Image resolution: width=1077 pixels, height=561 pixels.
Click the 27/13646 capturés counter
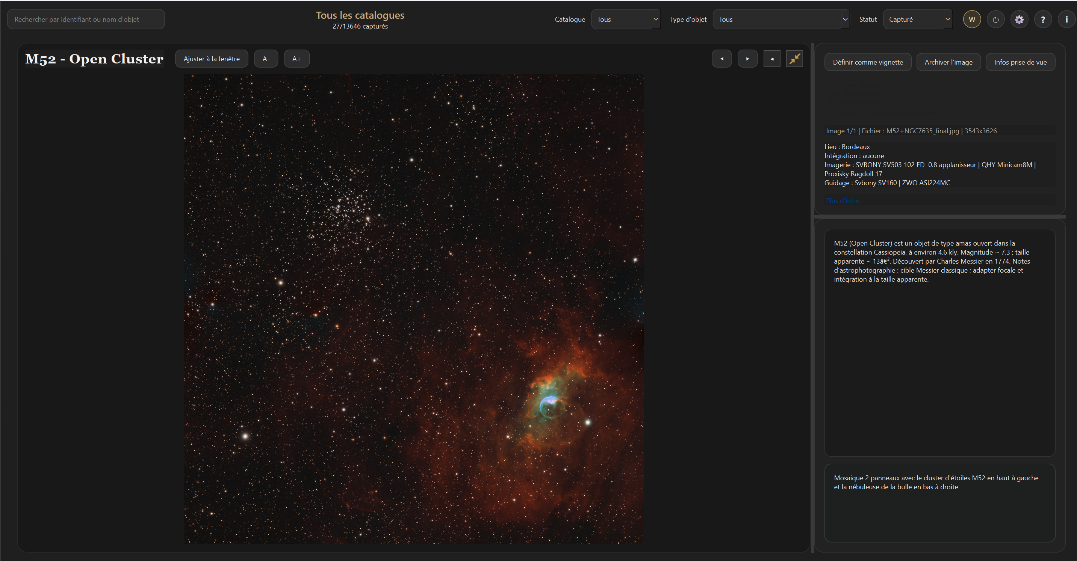360,26
